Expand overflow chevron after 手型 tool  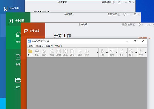coord(107,53)
